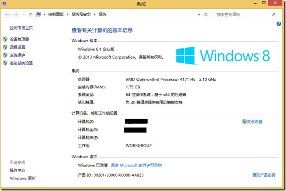Open 系统保护 link
Image resolution: width=286 pixels, height=191 pixels.
17,55
